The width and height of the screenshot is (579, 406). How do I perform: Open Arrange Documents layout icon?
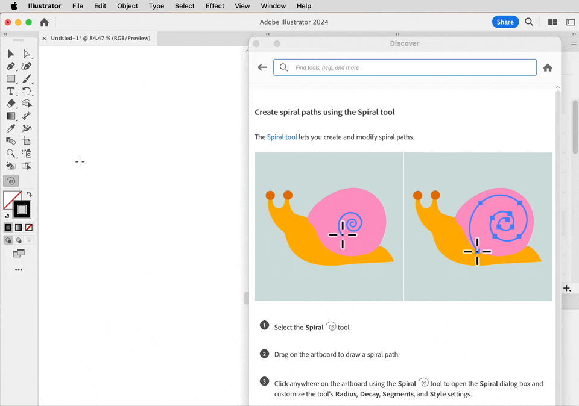tap(552, 22)
